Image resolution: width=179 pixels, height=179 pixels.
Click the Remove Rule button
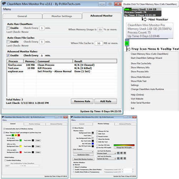(82, 101)
